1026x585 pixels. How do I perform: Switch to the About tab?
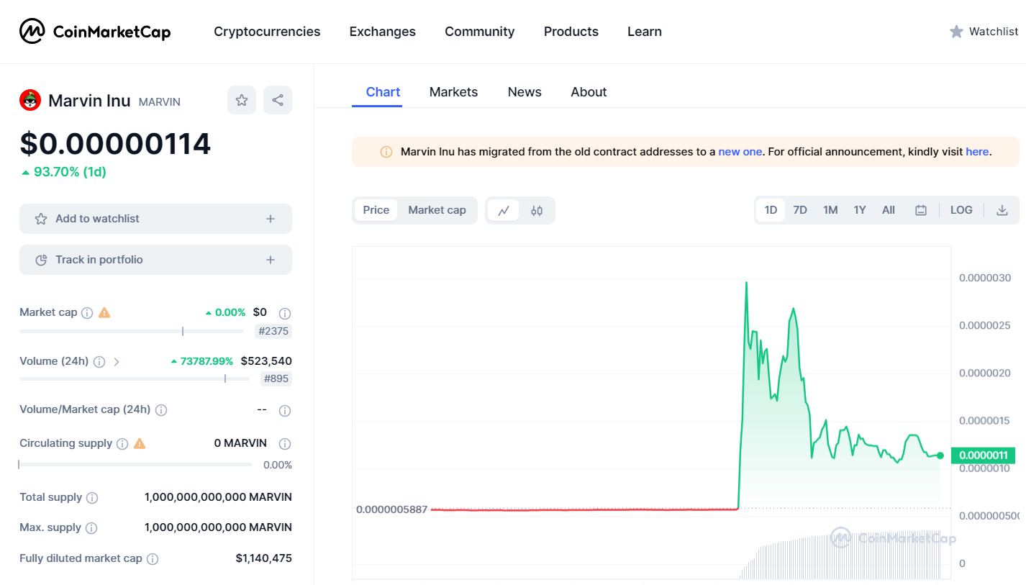589,92
